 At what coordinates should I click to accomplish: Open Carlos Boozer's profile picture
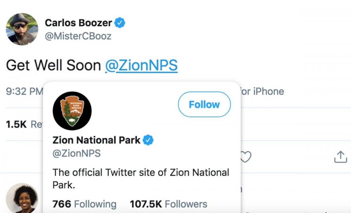(x=22, y=29)
